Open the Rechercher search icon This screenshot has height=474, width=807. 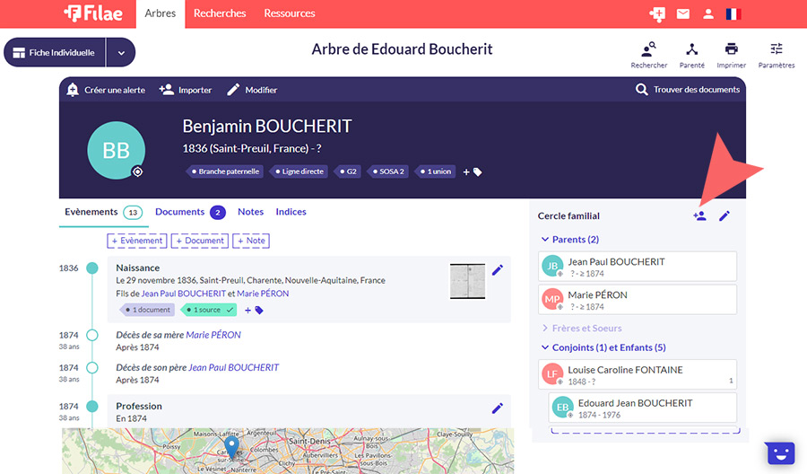point(648,50)
